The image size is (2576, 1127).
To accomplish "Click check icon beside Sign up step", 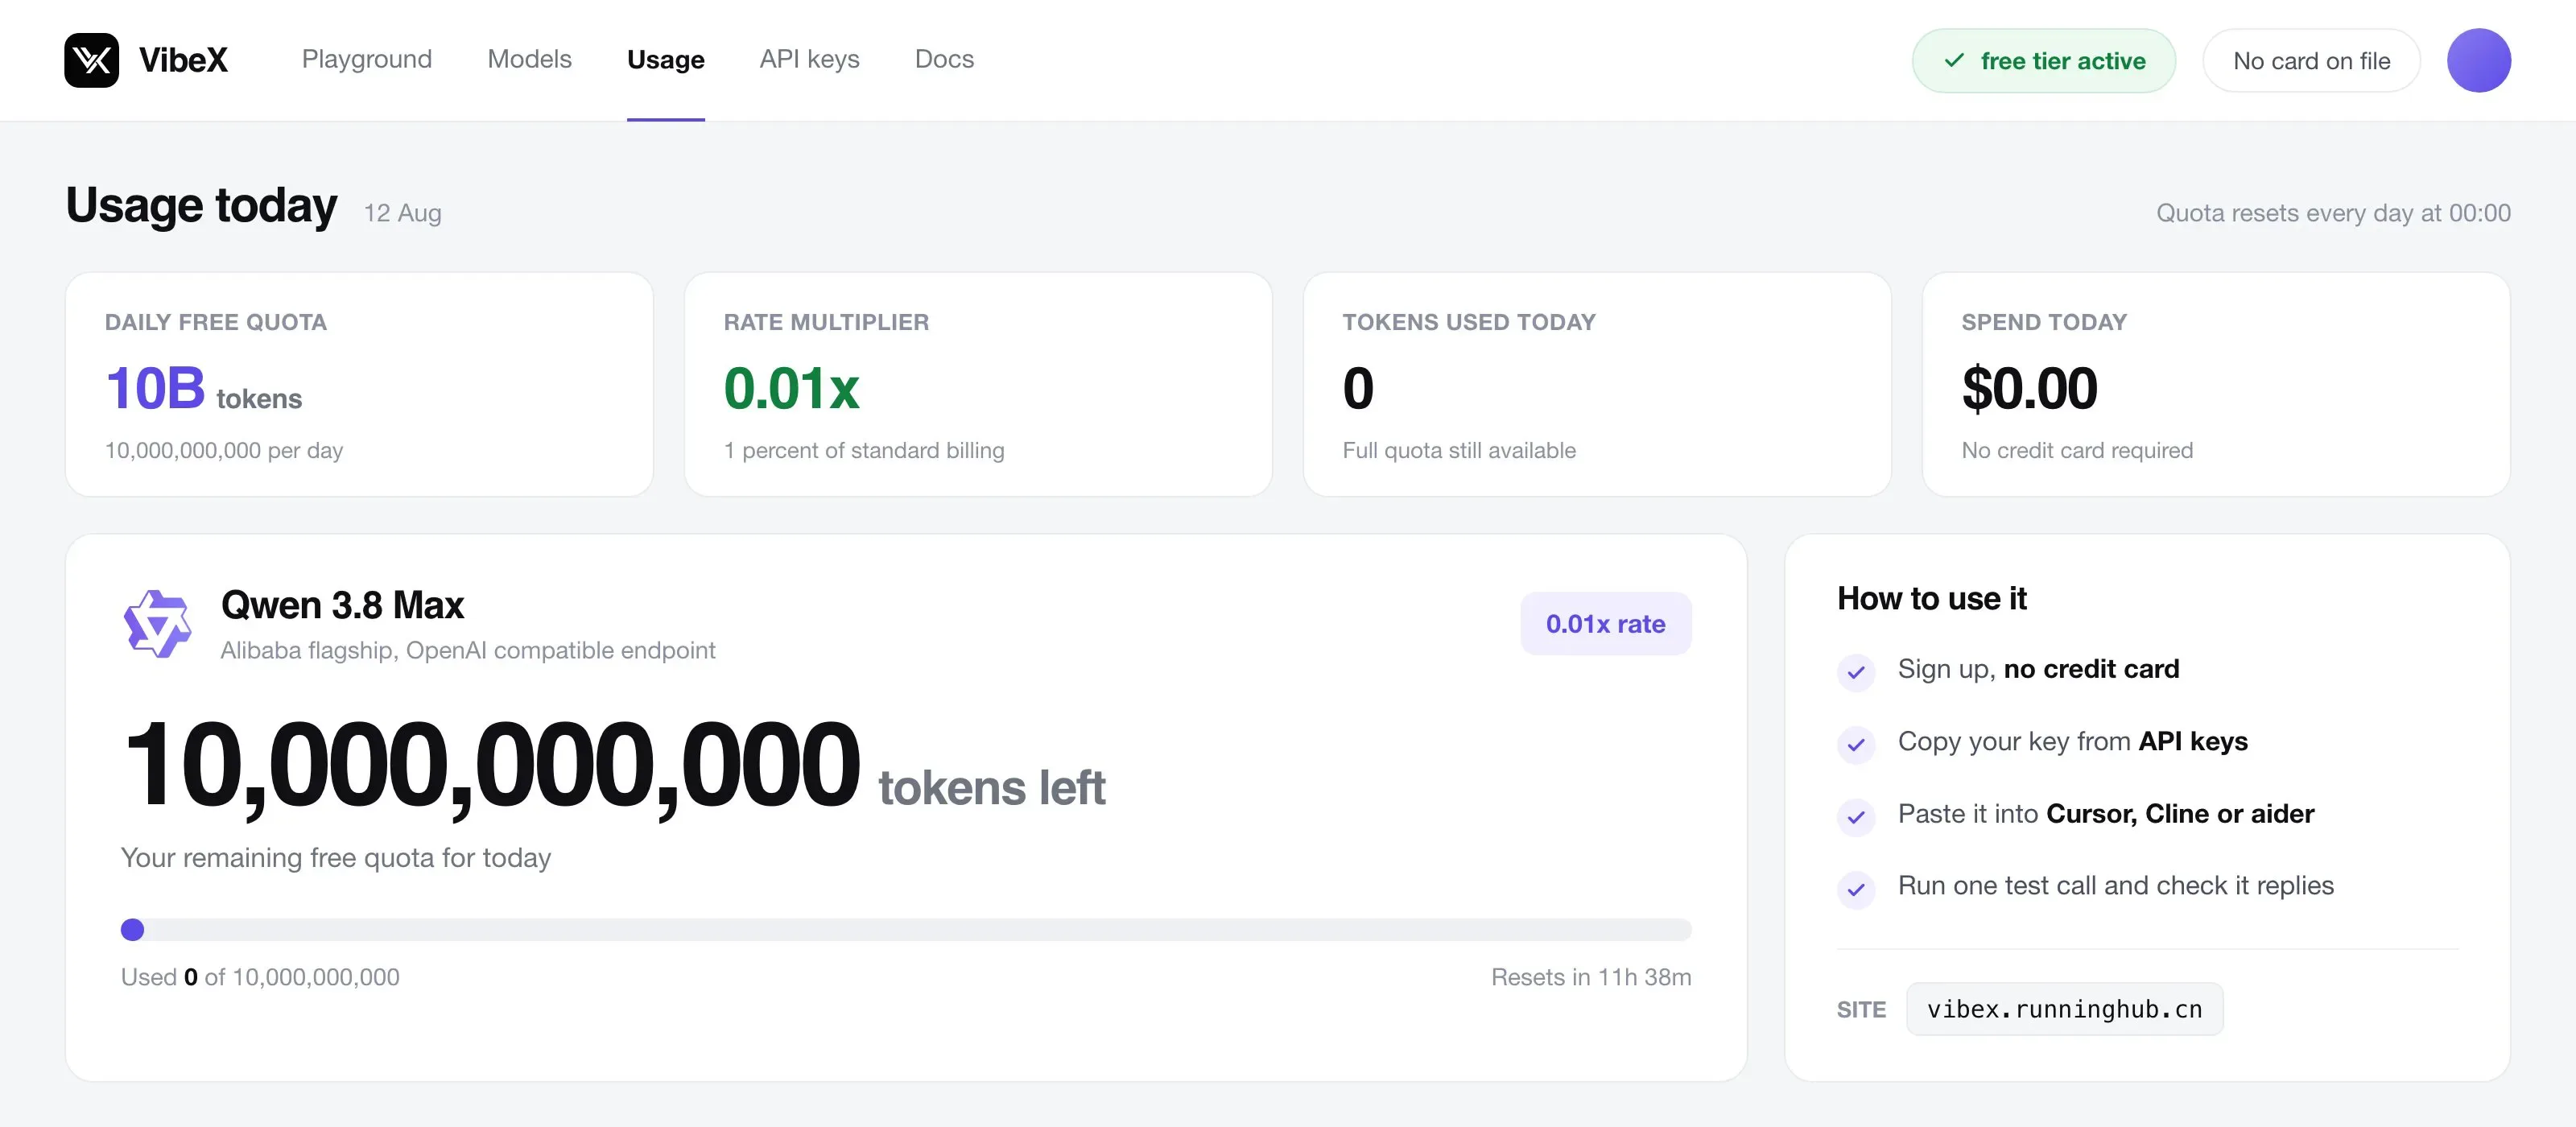I will [1855, 672].
